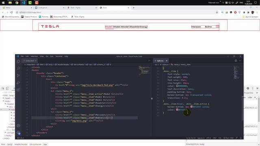Select the div.container breadcrumb in DevTools
Screen dimensions: 260x146
(x=35, y=144)
